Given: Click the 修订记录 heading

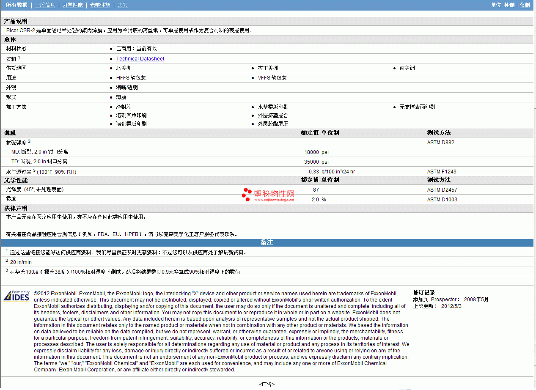Looking at the screenshot, I should coord(424,293).
